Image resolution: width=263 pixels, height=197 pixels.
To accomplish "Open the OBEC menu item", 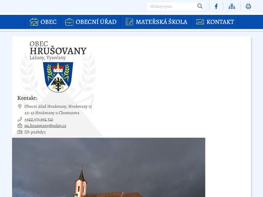I will (x=43, y=22).
